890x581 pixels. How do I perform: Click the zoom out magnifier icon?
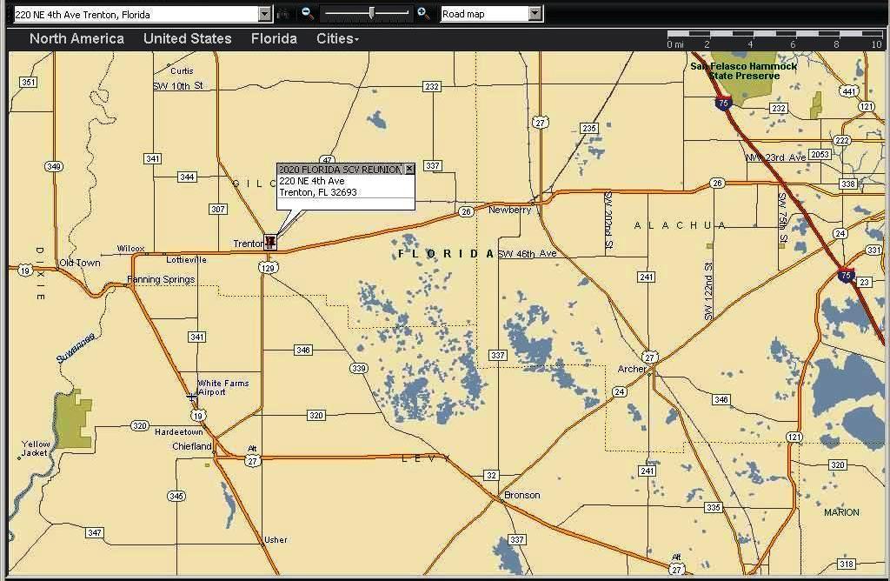[x=308, y=13]
